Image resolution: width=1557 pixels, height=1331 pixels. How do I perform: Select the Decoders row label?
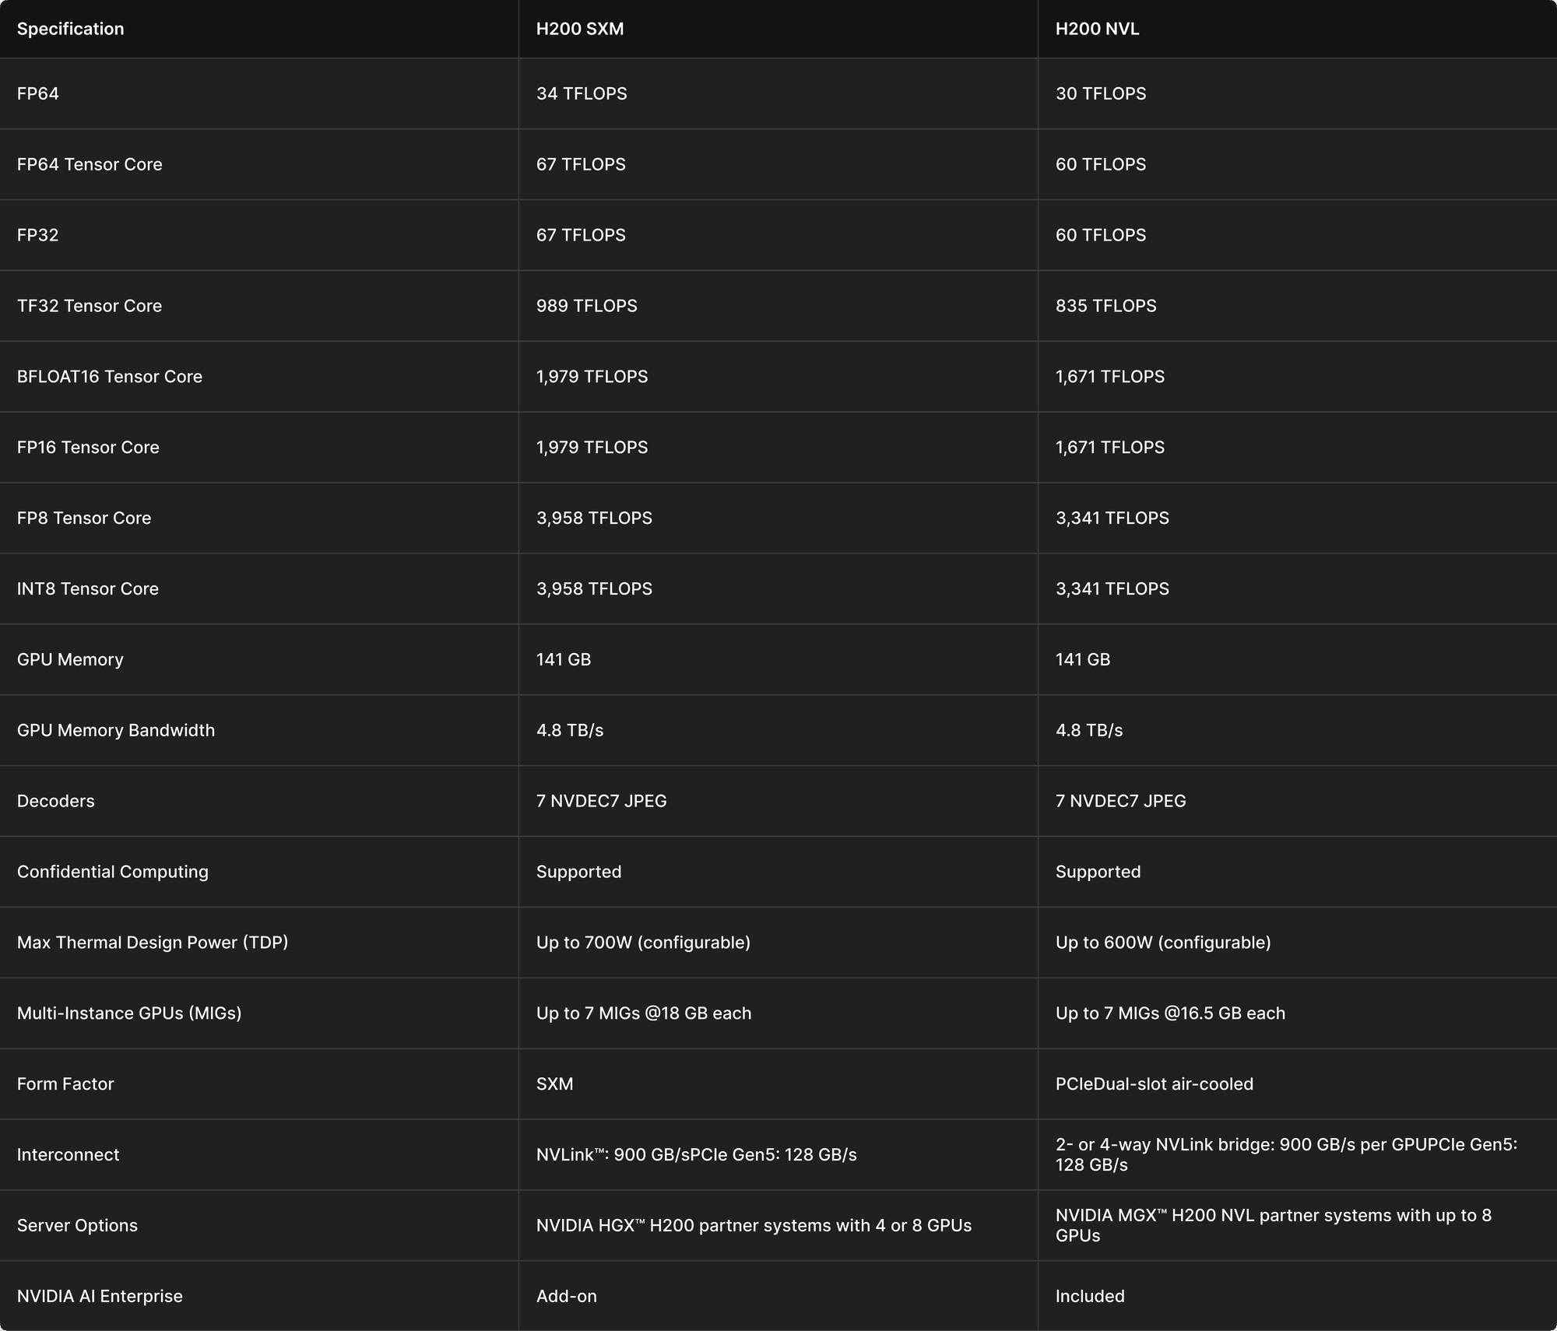[x=56, y=801]
